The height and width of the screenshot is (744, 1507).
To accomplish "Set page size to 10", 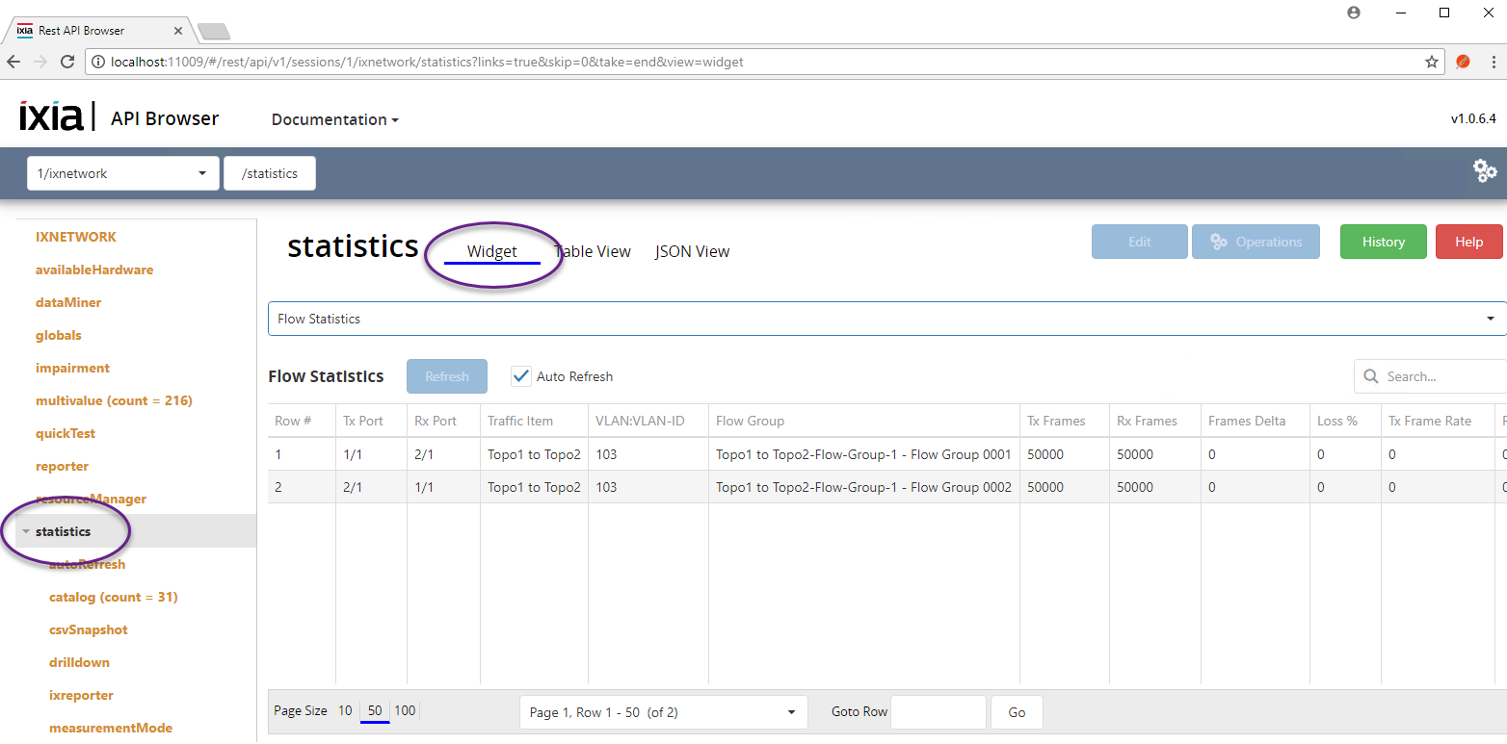I will [345, 711].
